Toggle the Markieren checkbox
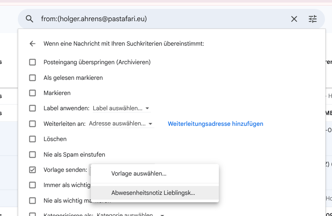This screenshot has height=216, width=332. (x=33, y=93)
